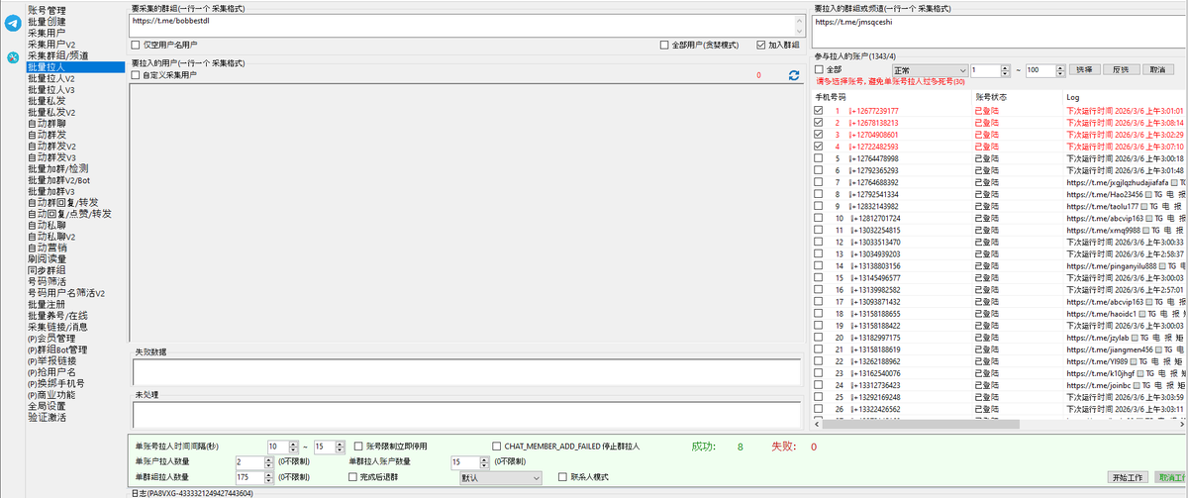Toggle 全部用户(贪婪模式) checkbox
This screenshot has height=498, width=1188.
(663, 45)
